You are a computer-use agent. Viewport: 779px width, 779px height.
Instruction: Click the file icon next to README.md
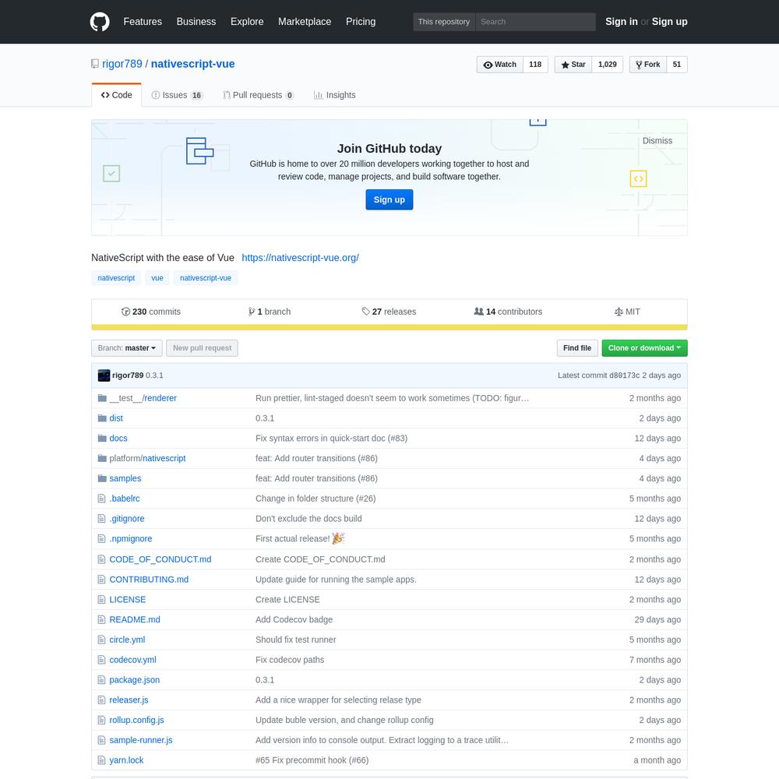[x=102, y=619]
